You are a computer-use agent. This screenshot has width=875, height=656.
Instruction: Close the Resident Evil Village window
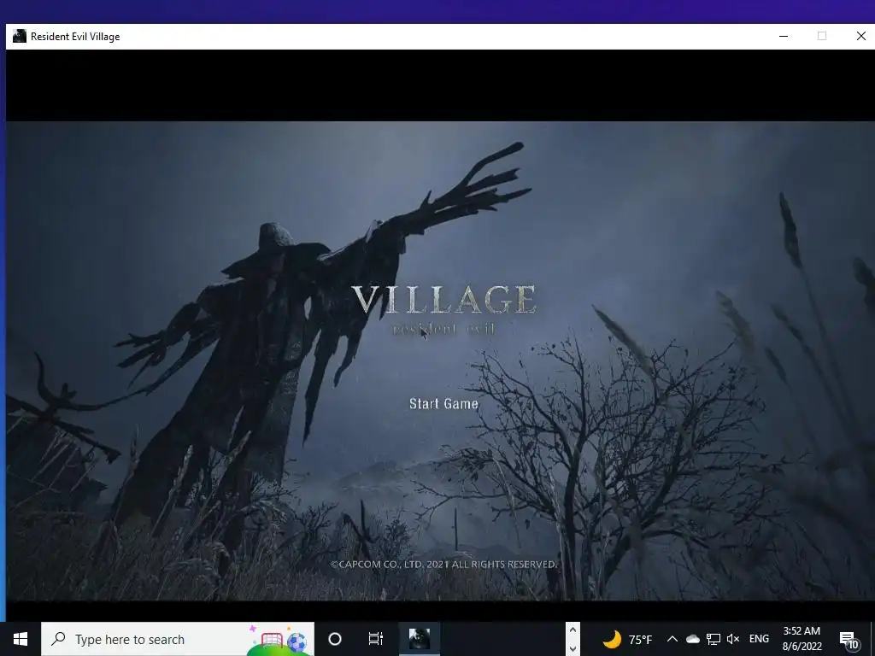860,36
